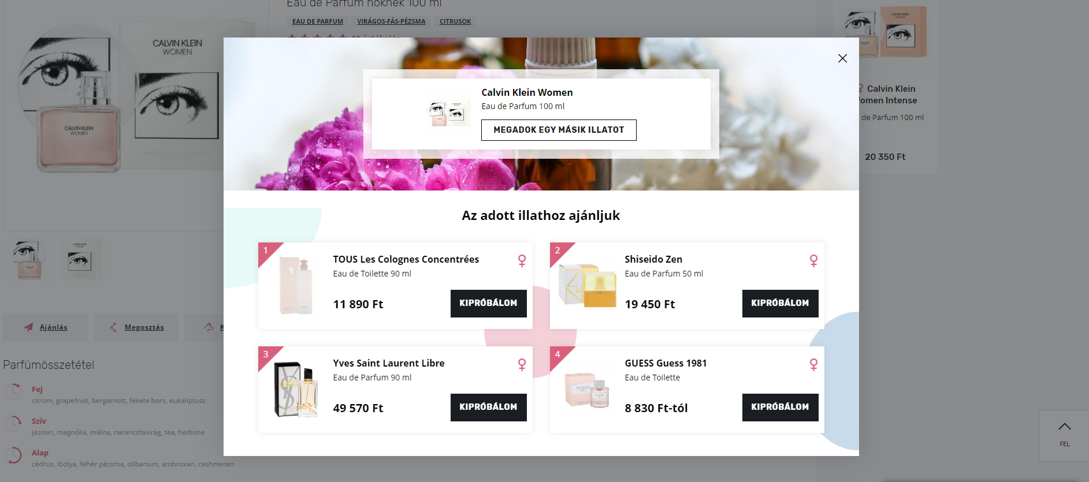This screenshot has height=482, width=1089.
Task: Open the TOUS perfume bottle thumbnail
Action: 296,286
